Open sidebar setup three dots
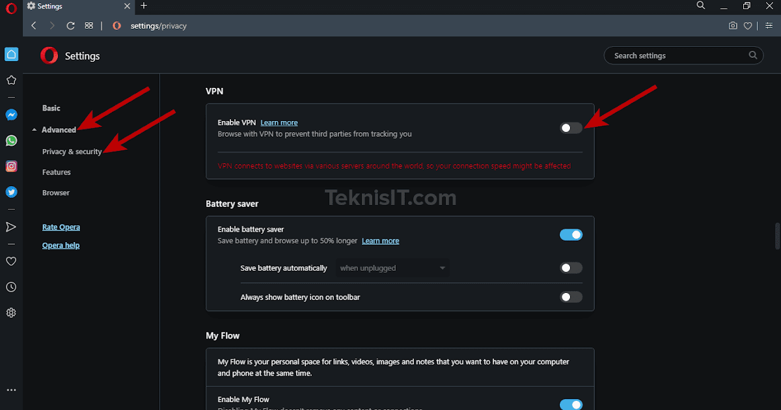The image size is (781, 410). click(11, 390)
